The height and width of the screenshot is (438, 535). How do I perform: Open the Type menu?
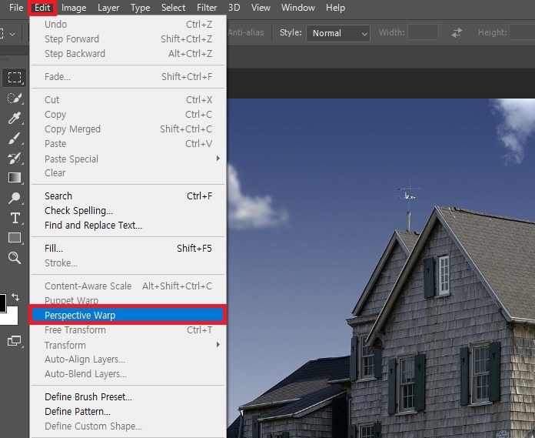tap(140, 8)
